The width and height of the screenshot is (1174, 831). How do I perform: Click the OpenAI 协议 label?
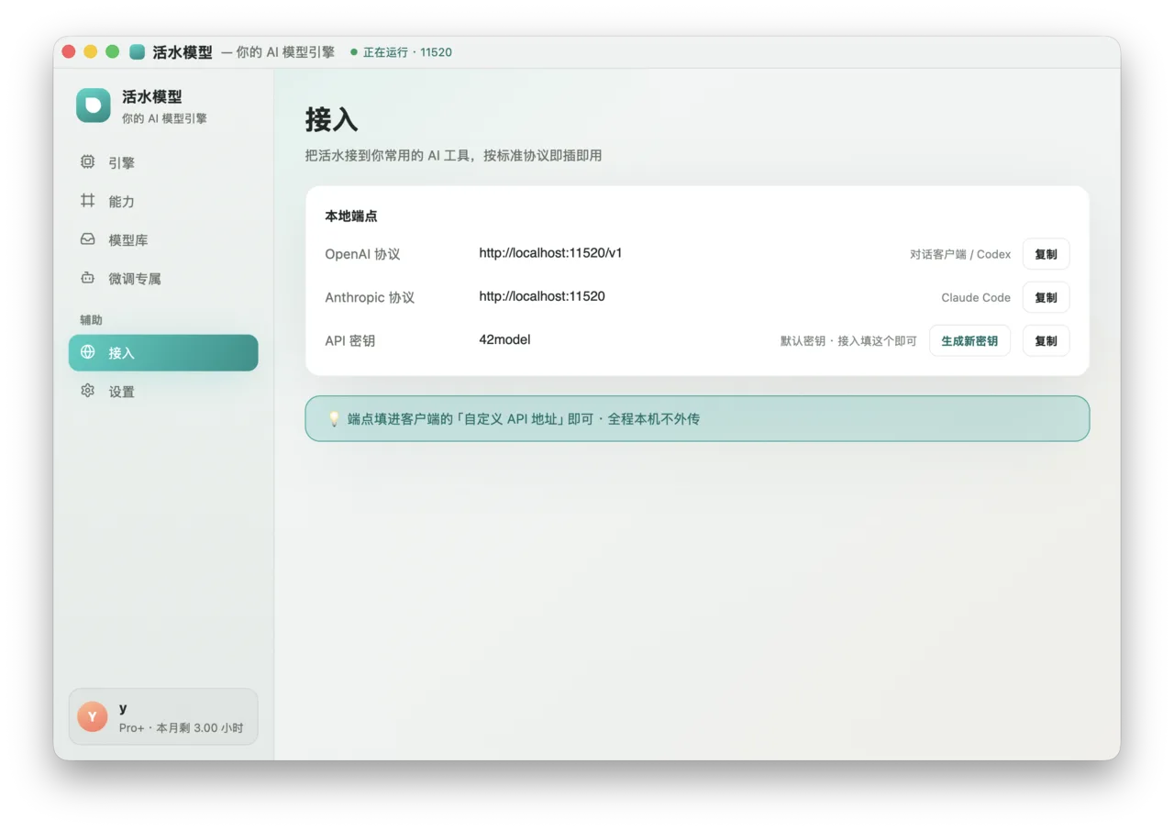pos(362,254)
